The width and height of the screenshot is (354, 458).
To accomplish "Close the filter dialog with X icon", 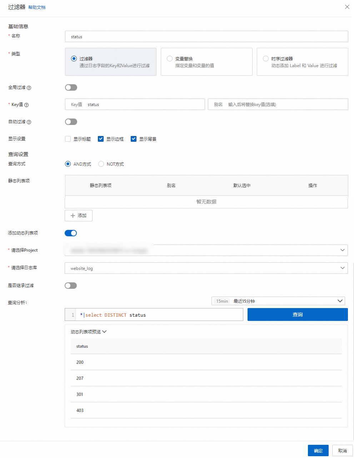I will [347, 7].
